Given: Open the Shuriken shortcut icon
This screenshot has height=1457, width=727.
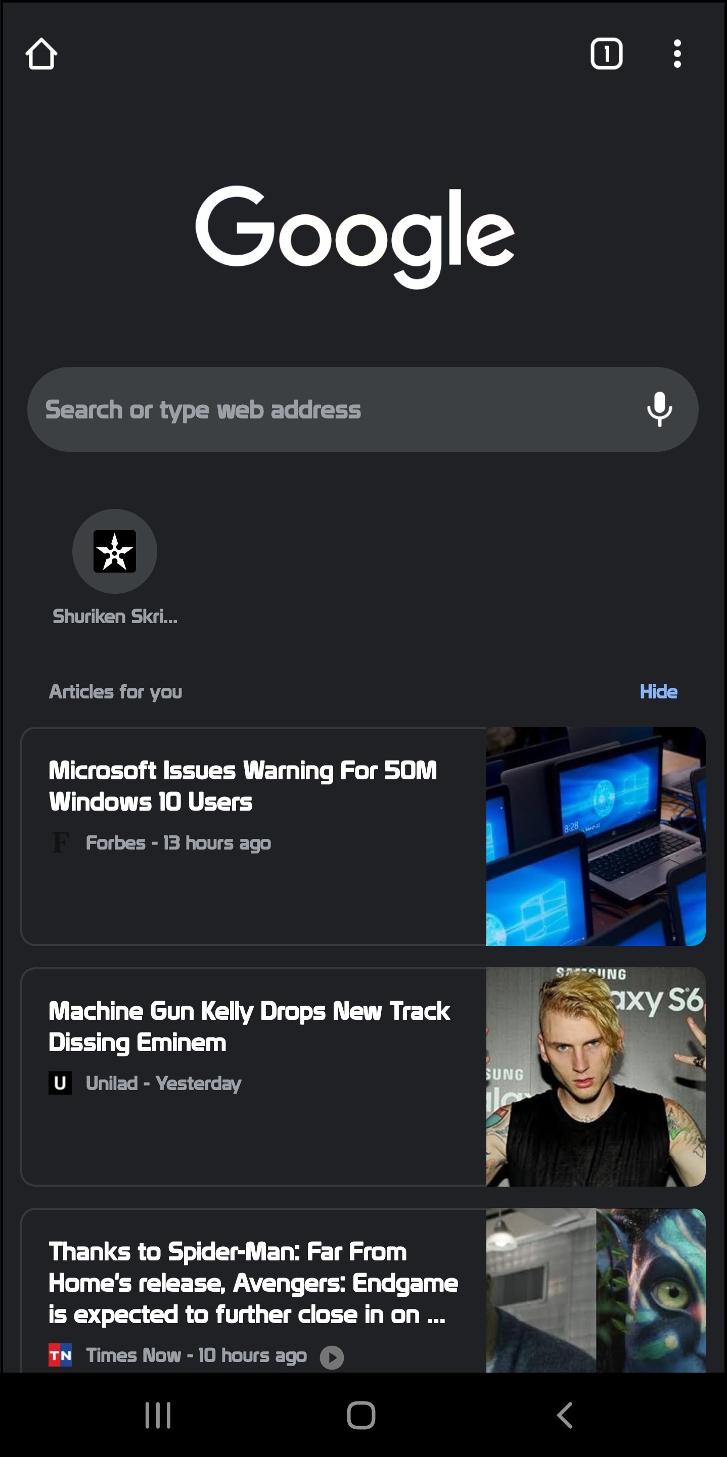Looking at the screenshot, I should coord(115,551).
